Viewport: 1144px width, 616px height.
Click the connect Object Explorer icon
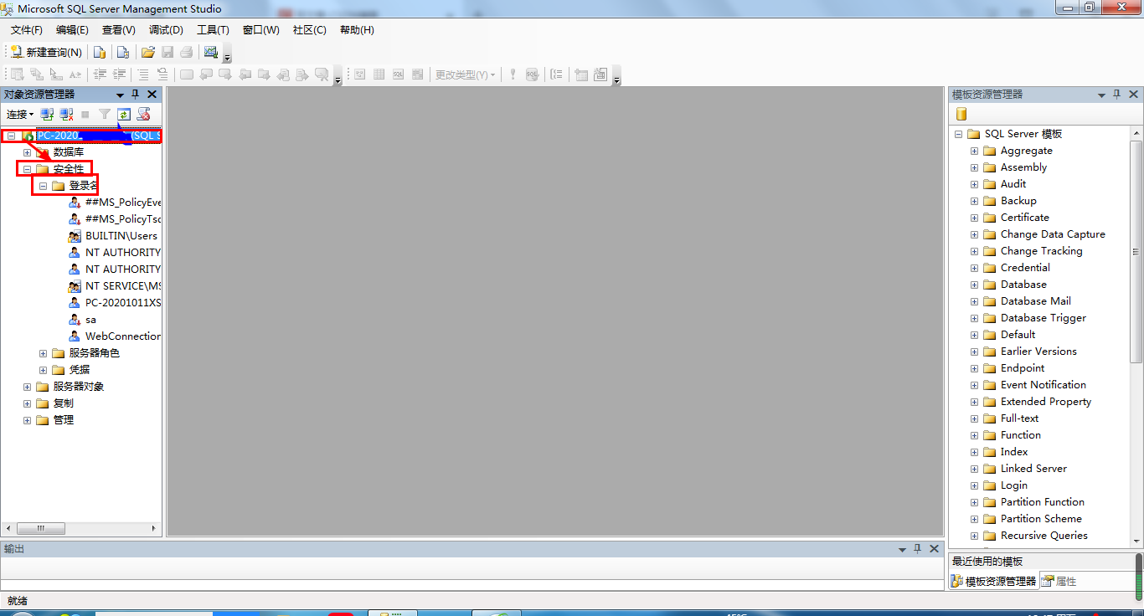coord(47,114)
